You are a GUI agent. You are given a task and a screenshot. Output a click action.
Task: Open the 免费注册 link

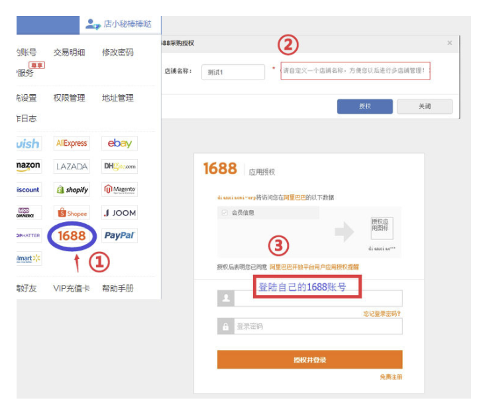pos(391,376)
